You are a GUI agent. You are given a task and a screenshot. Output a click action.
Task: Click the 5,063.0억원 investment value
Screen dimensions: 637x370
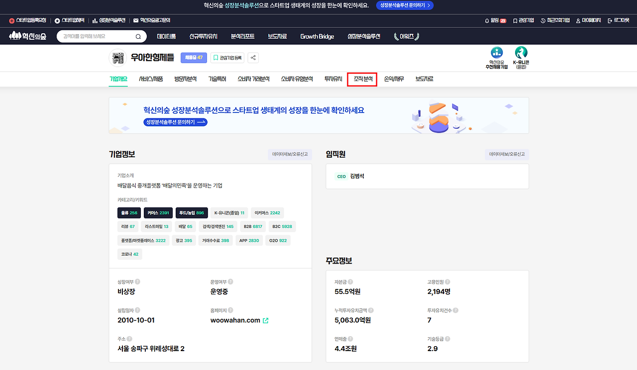pyautogui.click(x=353, y=320)
